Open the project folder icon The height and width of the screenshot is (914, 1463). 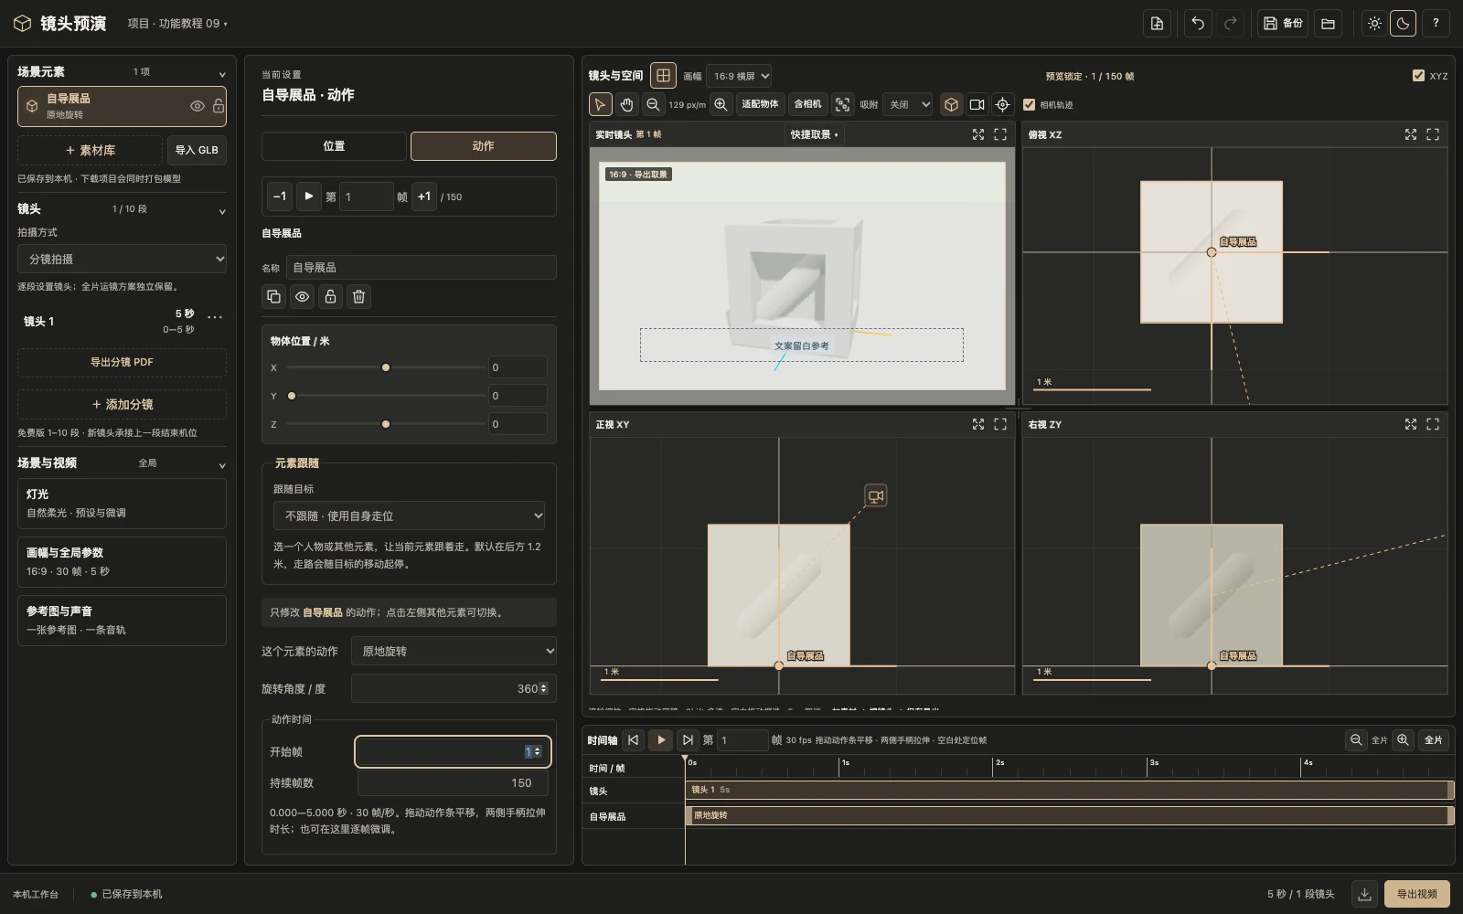tap(1329, 24)
